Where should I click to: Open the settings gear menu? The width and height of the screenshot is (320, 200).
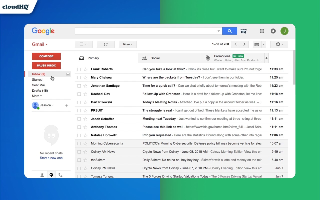coord(279,44)
